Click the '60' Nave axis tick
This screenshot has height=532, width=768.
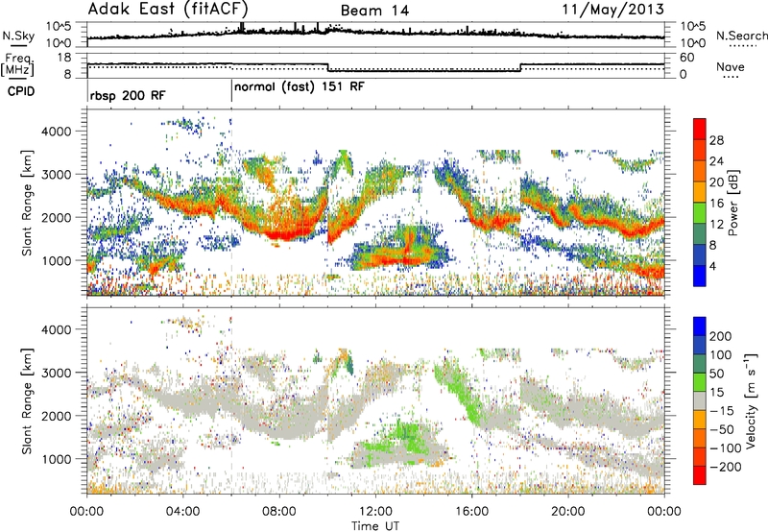pyautogui.click(x=687, y=58)
